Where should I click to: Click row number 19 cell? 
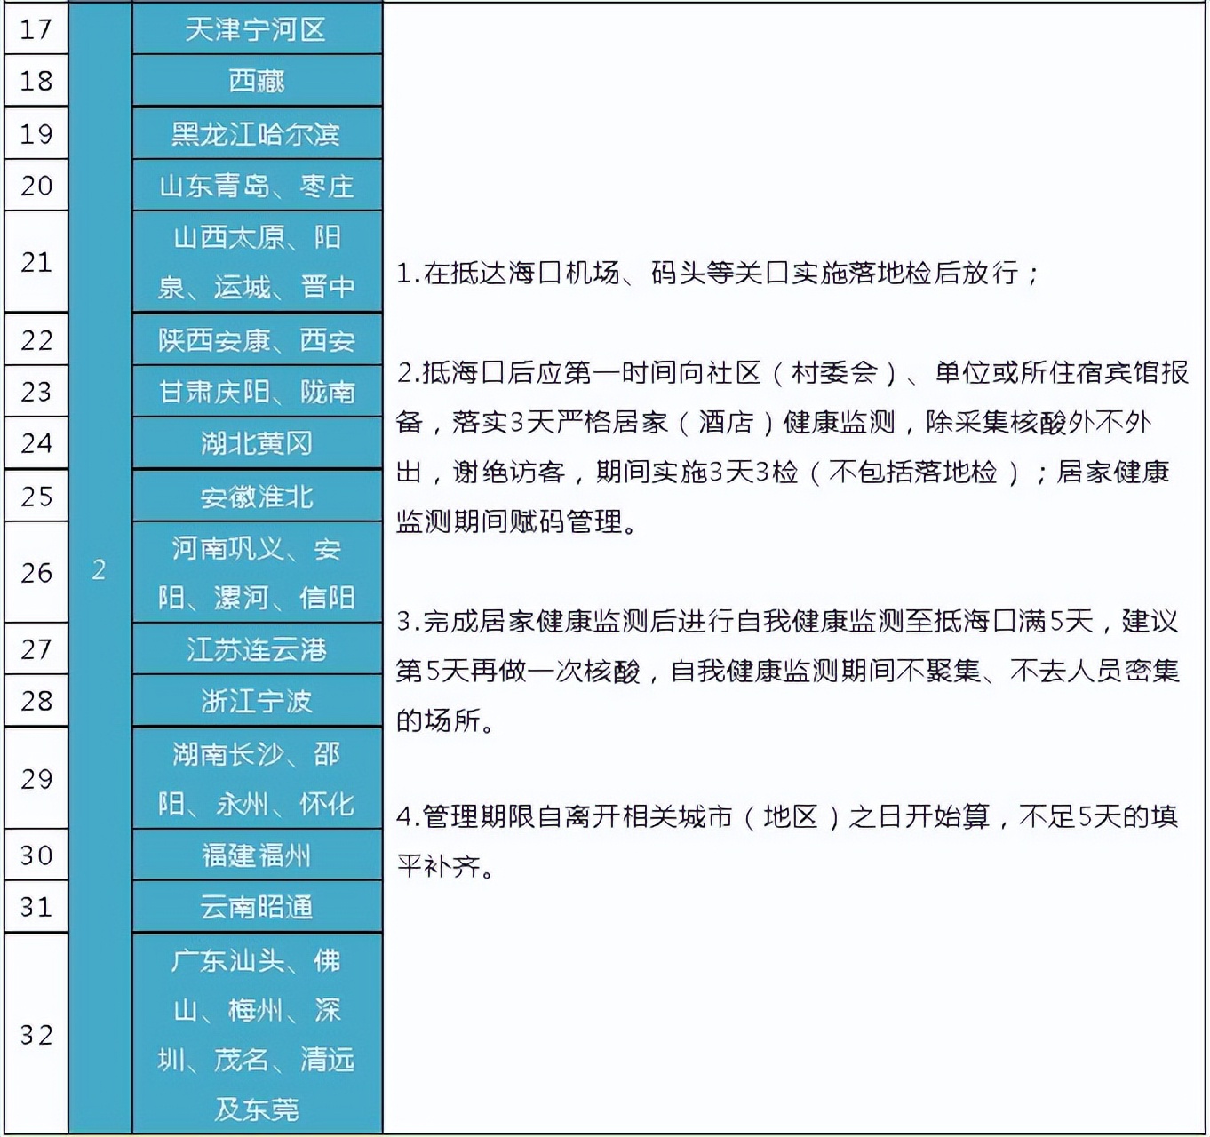(x=36, y=134)
